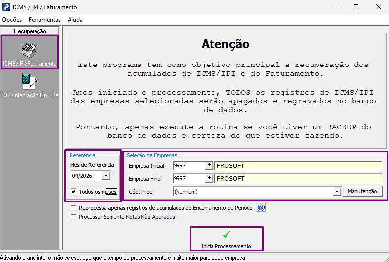The height and width of the screenshot is (262, 389).
Task: Click the Seleção de Empresas group label
Action: [152, 155]
